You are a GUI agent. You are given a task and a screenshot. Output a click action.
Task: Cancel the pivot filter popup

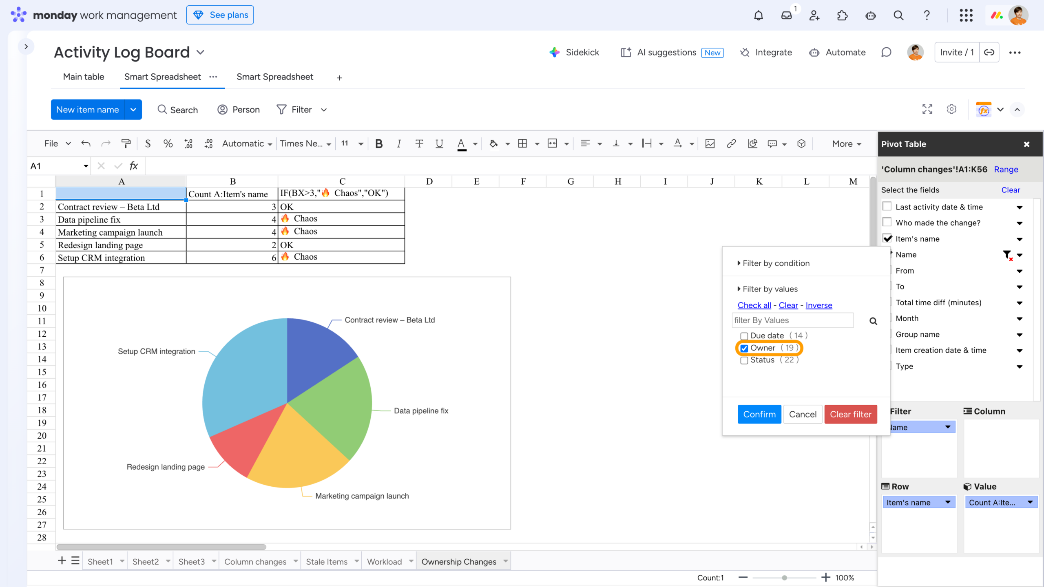[803, 414]
